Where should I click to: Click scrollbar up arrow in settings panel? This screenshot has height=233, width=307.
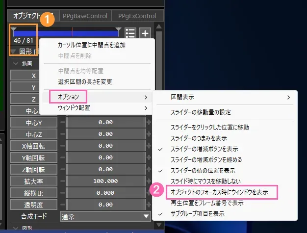(159, 26)
